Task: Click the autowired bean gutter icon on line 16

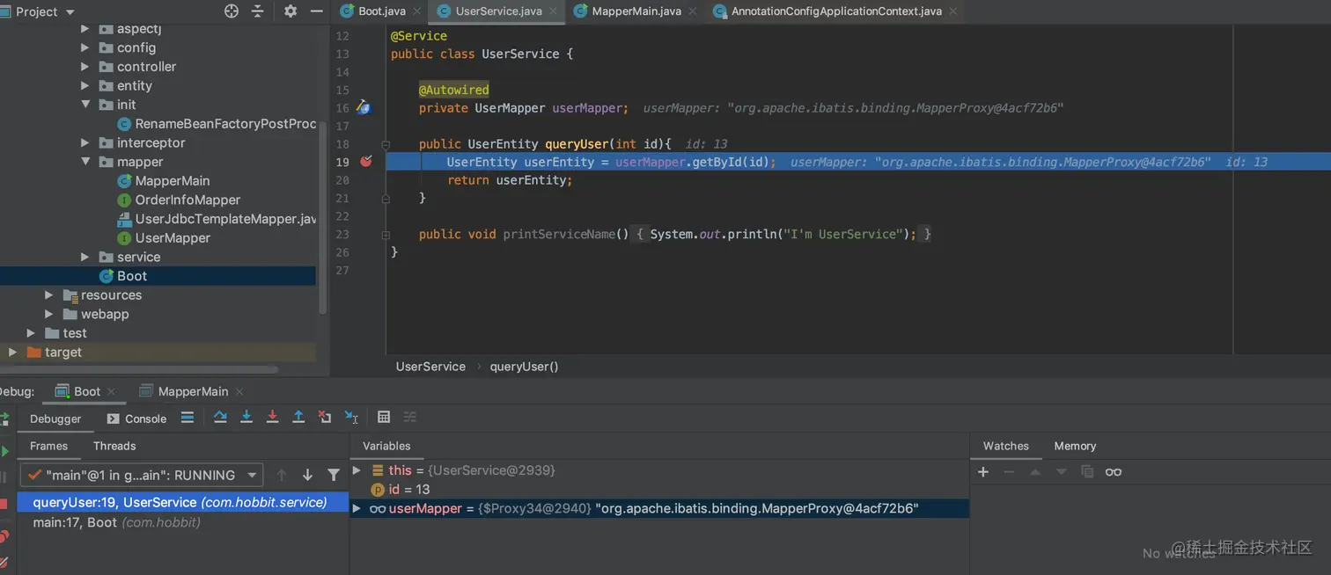Action: point(364,108)
